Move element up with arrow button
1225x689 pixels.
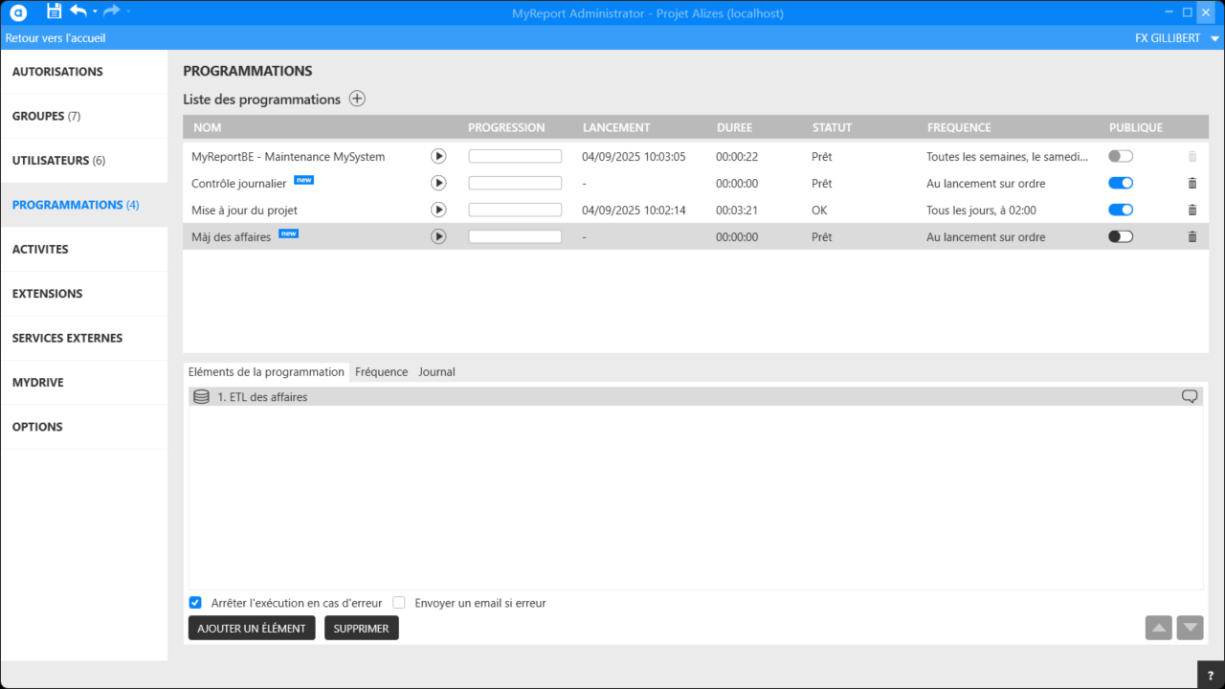[x=1158, y=628]
